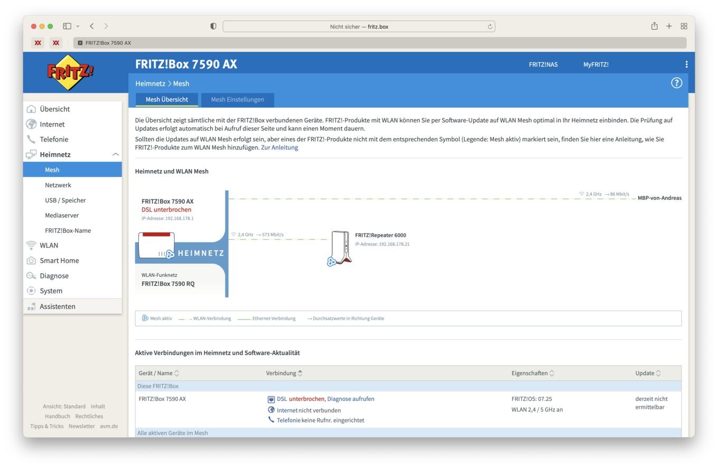Follow the Zur Anleitung link

pos(279,148)
